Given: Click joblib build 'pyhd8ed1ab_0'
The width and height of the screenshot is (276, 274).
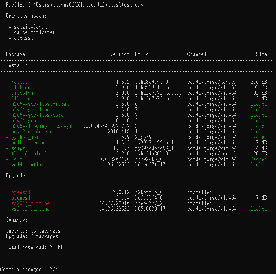Looking at the screenshot, I should coord(152,82).
